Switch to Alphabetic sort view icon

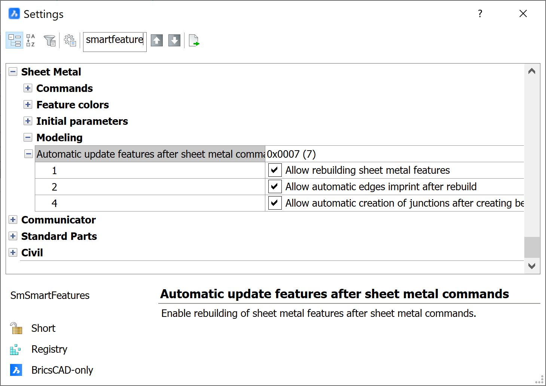click(31, 40)
